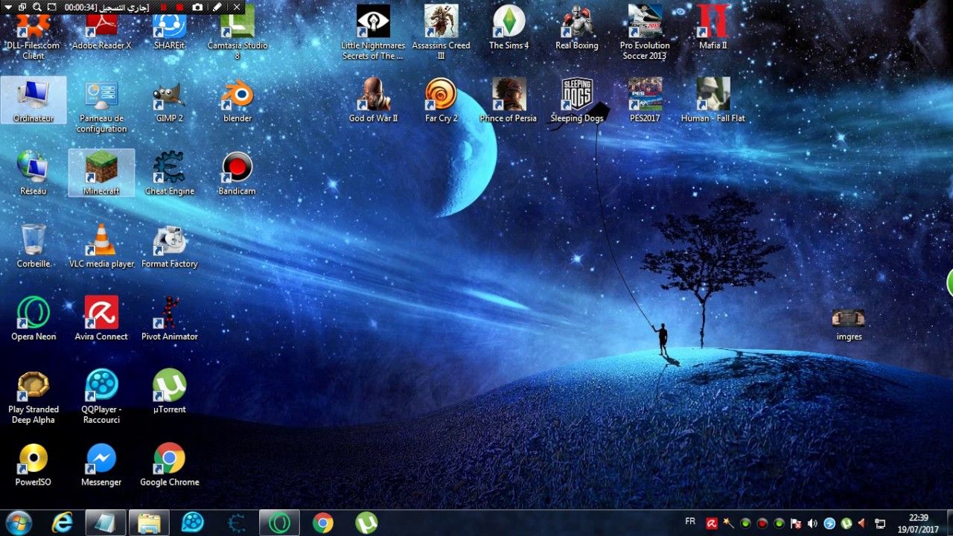Screen dimensions: 953x536
Task: Select the Opera Neon desktop shortcut
Action: [x=34, y=319]
